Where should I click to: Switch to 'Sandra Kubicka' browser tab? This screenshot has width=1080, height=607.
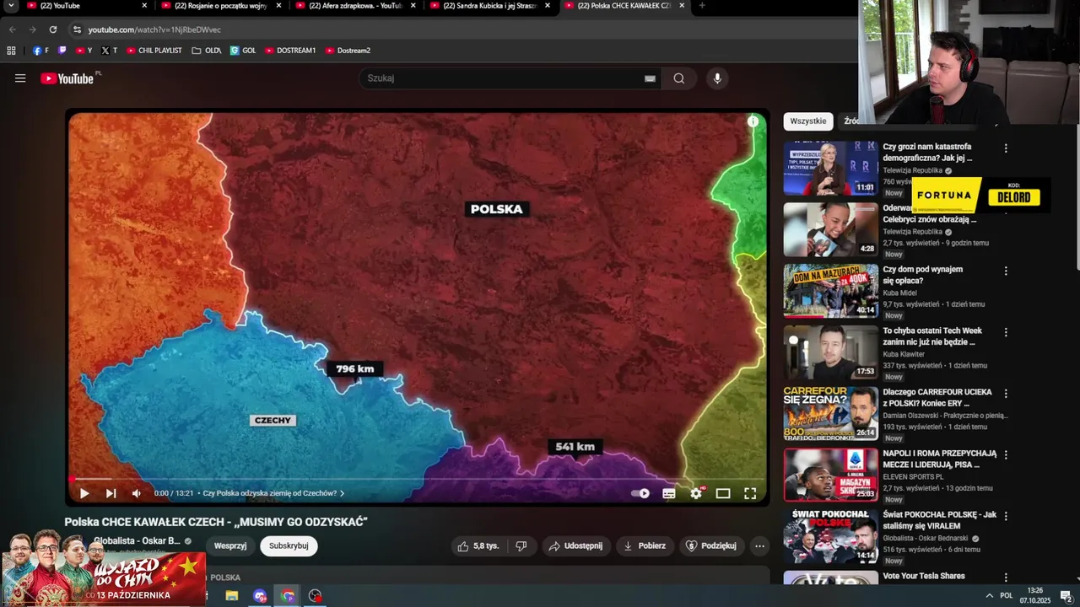click(x=489, y=6)
